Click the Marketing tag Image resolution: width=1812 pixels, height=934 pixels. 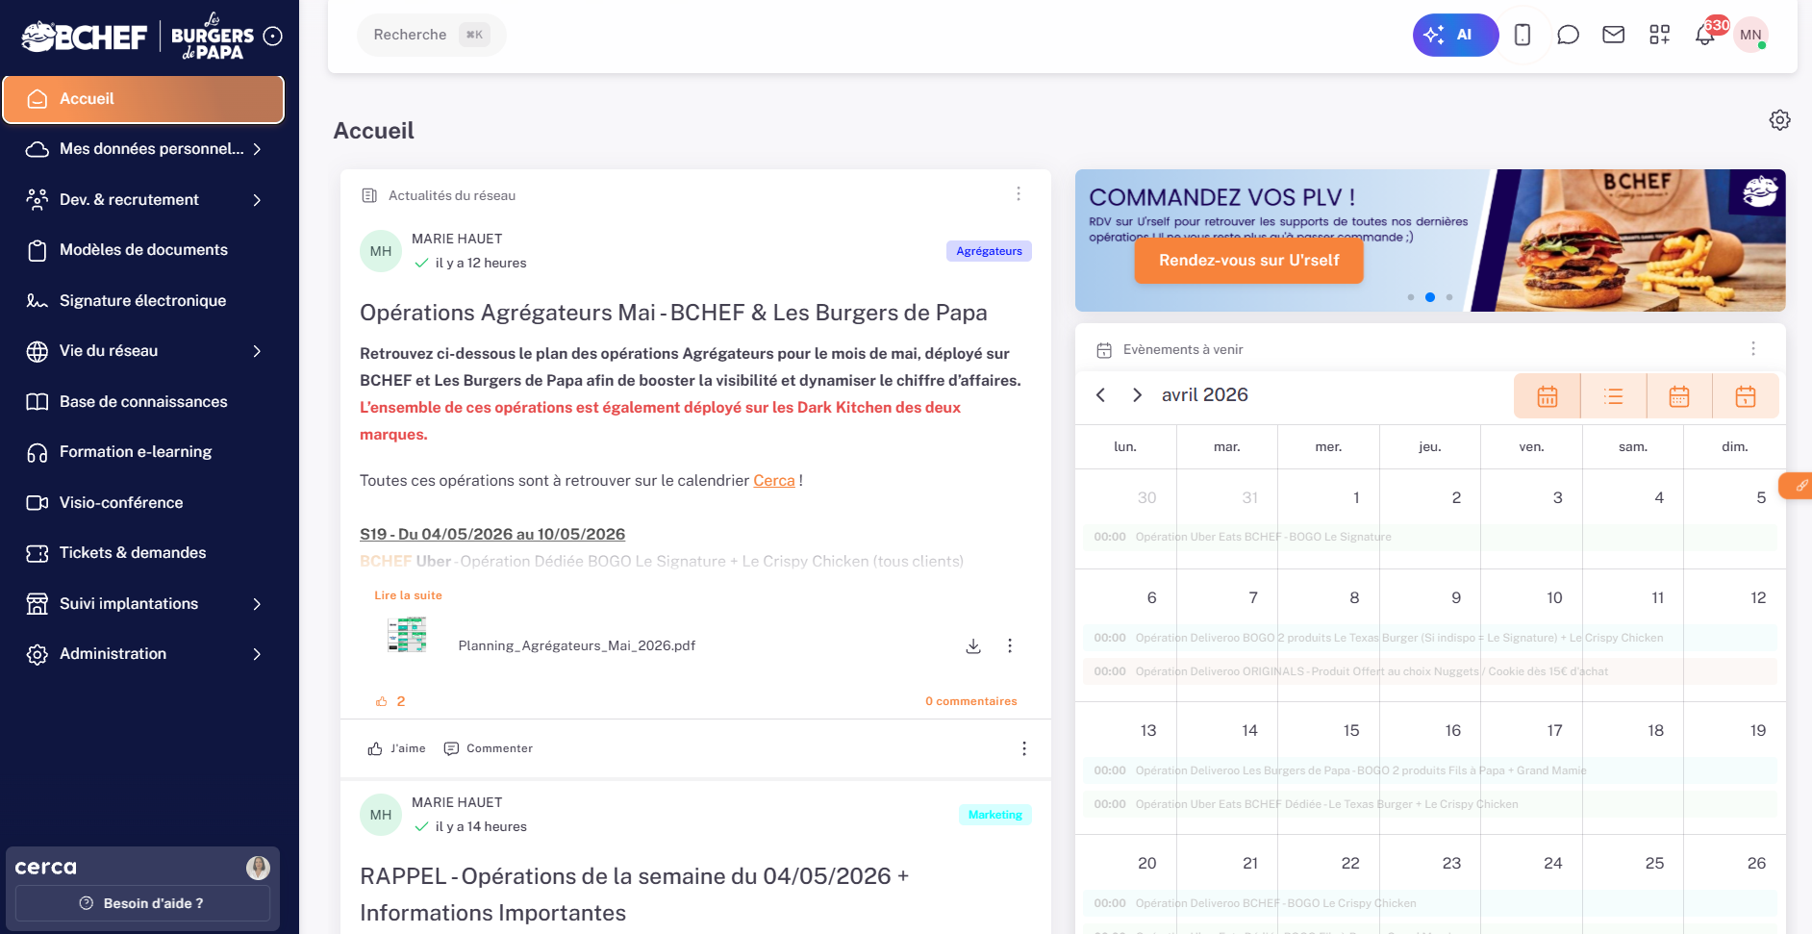point(995,815)
